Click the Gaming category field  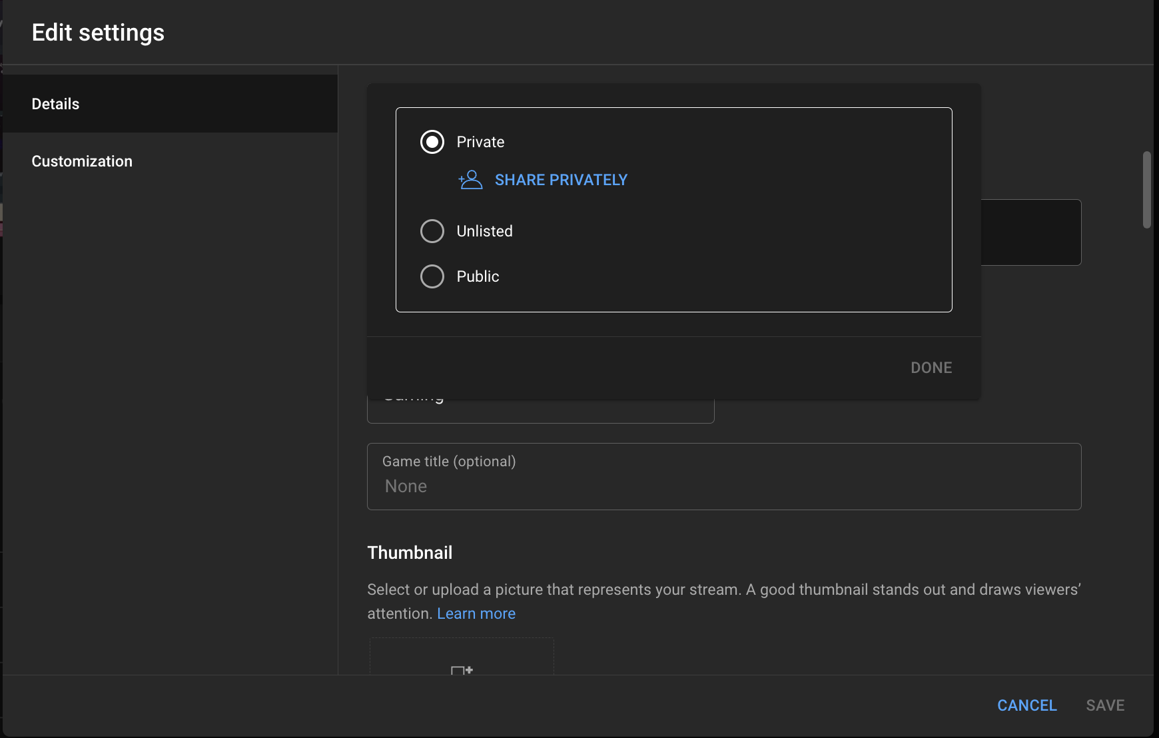(x=540, y=400)
